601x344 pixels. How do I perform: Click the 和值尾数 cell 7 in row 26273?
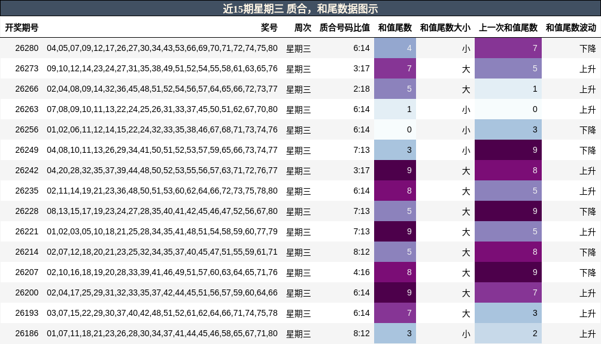point(395,68)
